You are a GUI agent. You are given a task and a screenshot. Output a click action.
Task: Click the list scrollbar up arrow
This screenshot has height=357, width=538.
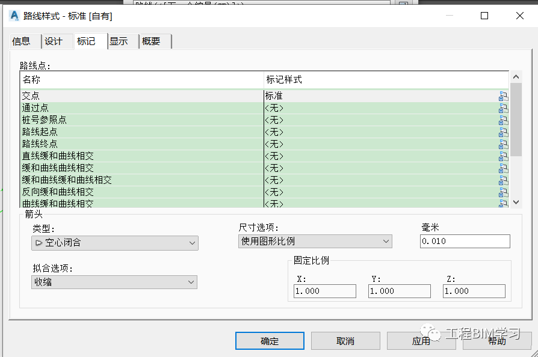point(516,77)
